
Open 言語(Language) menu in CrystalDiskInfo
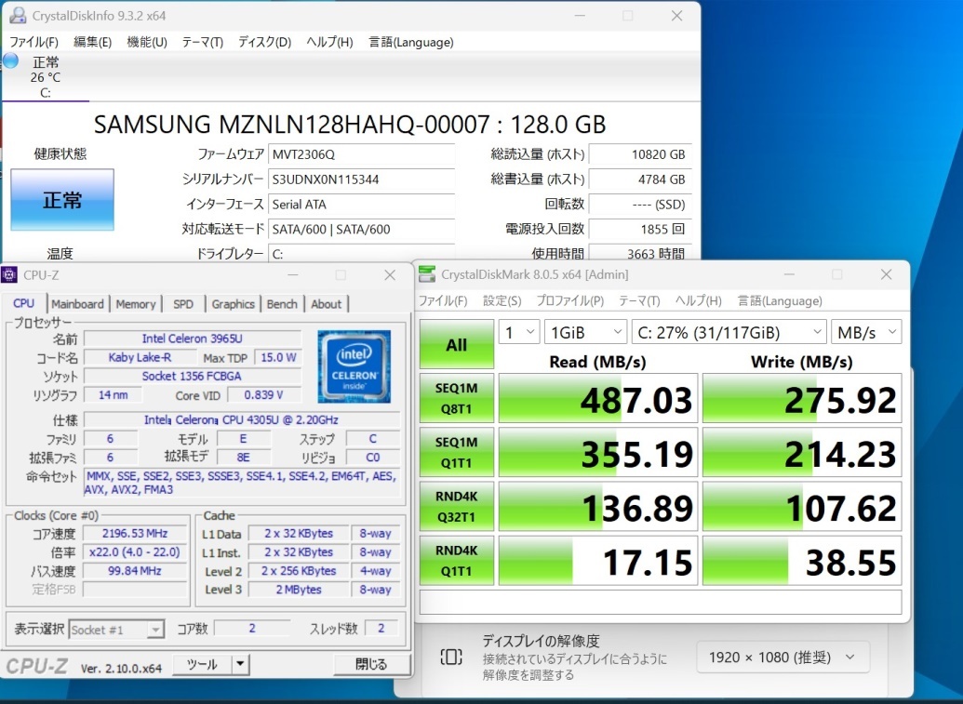(x=411, y=42)
